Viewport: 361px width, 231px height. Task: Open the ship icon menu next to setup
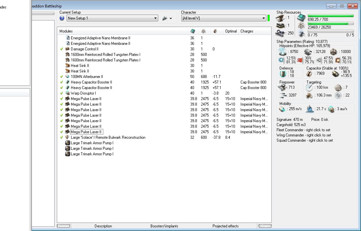pos(165,18)
